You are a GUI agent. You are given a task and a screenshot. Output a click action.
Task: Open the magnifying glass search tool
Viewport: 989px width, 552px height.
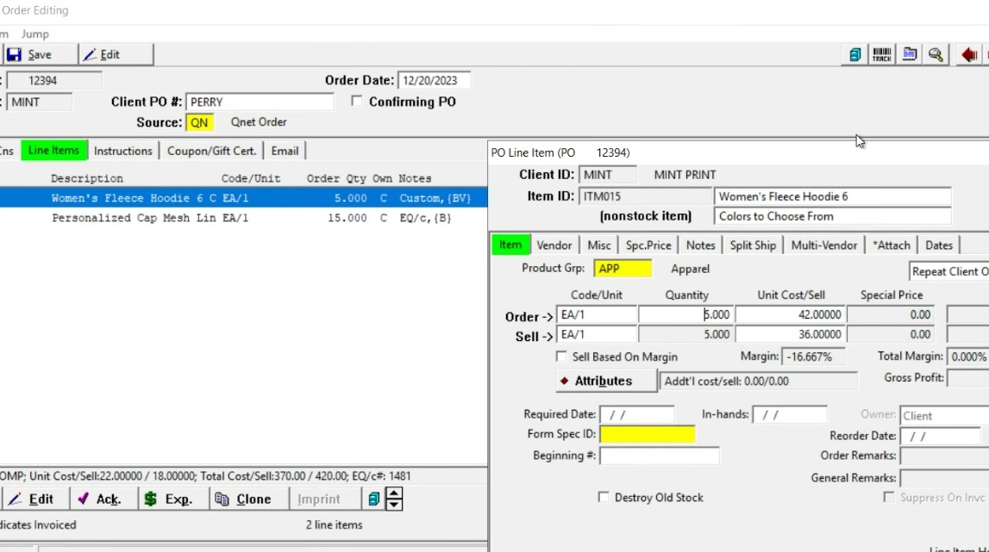pos(936,55)
